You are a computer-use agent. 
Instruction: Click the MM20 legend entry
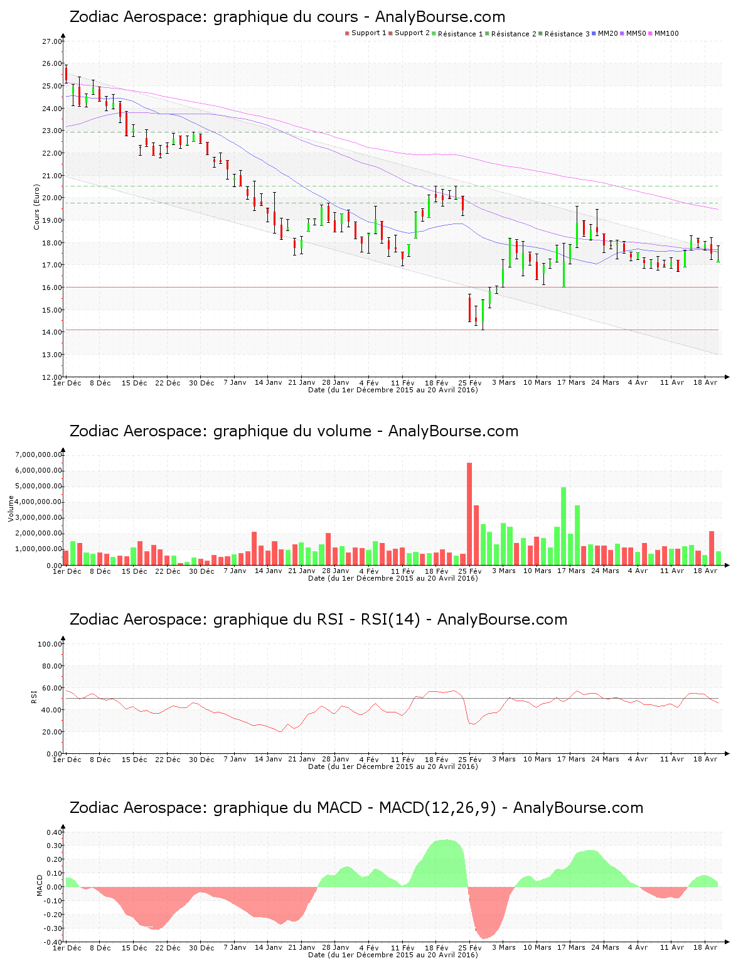click(605, 33)
